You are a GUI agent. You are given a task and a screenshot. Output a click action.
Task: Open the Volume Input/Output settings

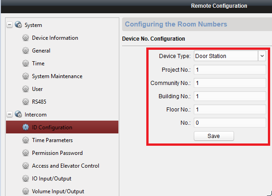[58, 191]
